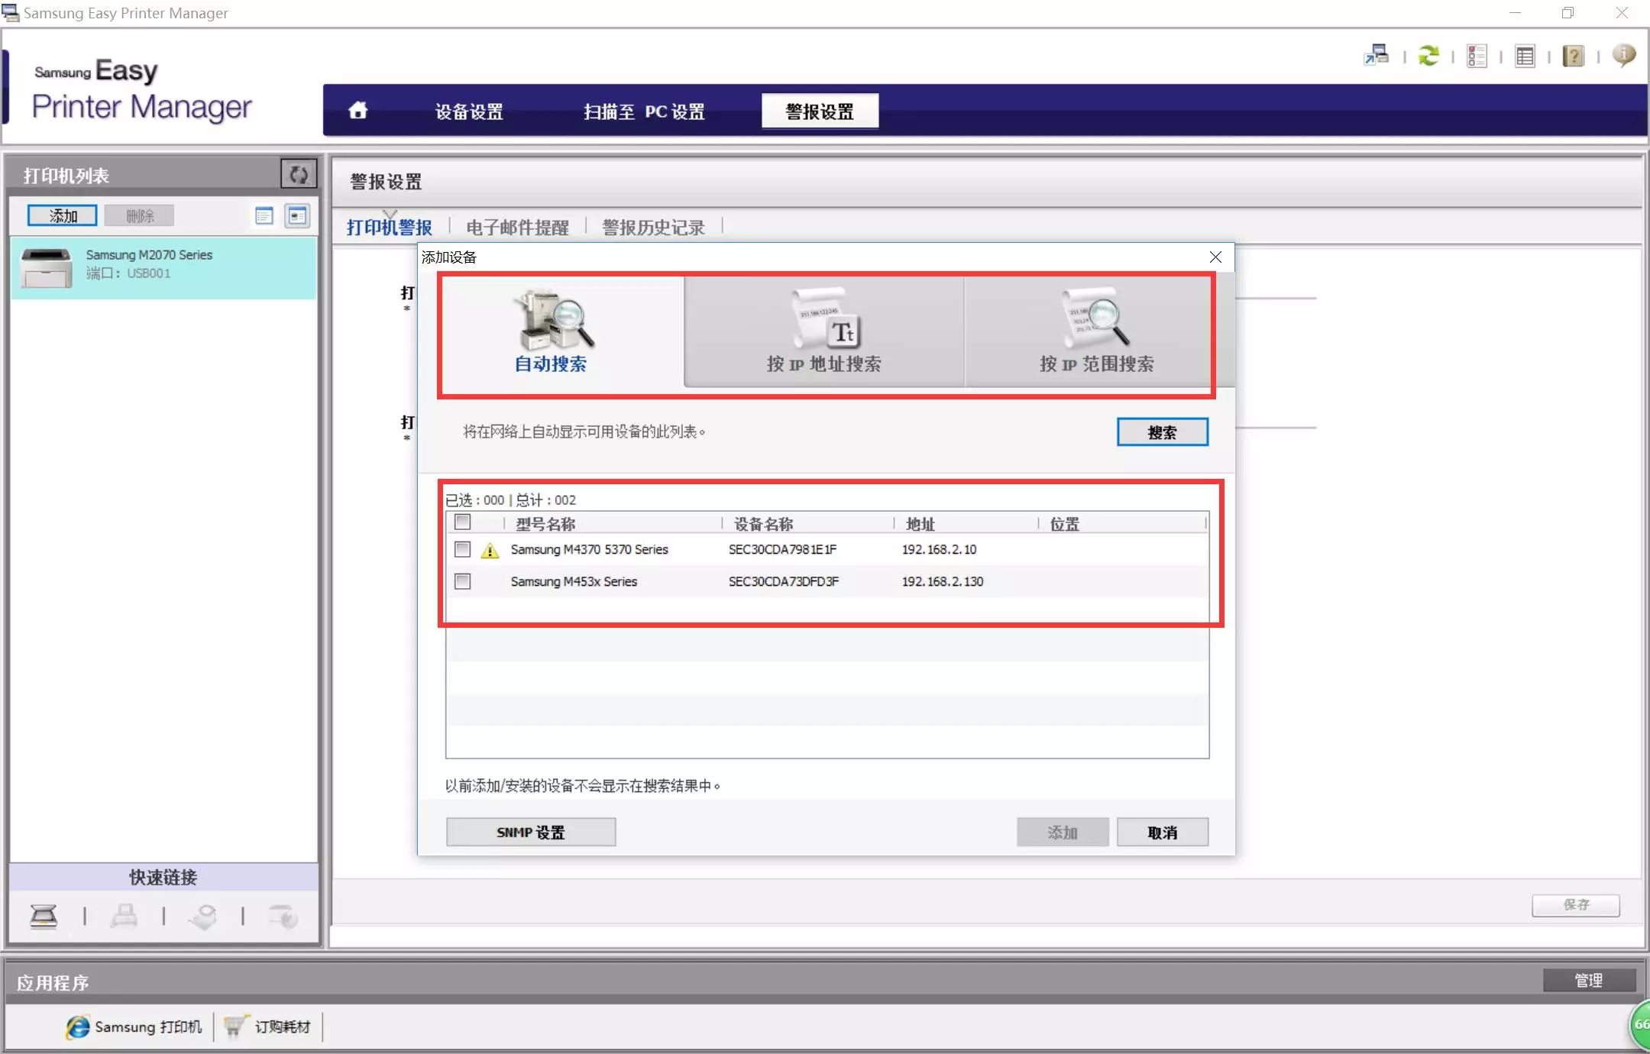
Task: Check the Samsung M453x Series checkbox
Action: (x=462, y=581)
